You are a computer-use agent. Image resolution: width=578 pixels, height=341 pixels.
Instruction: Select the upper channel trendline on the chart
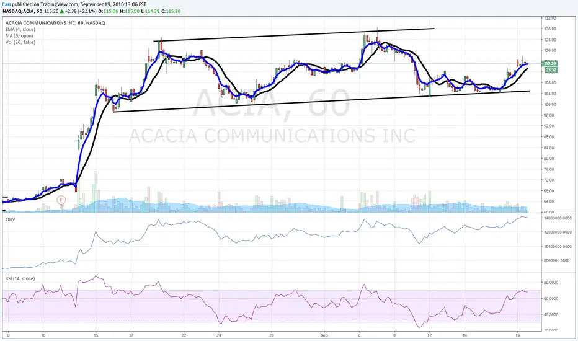[294, 35]
